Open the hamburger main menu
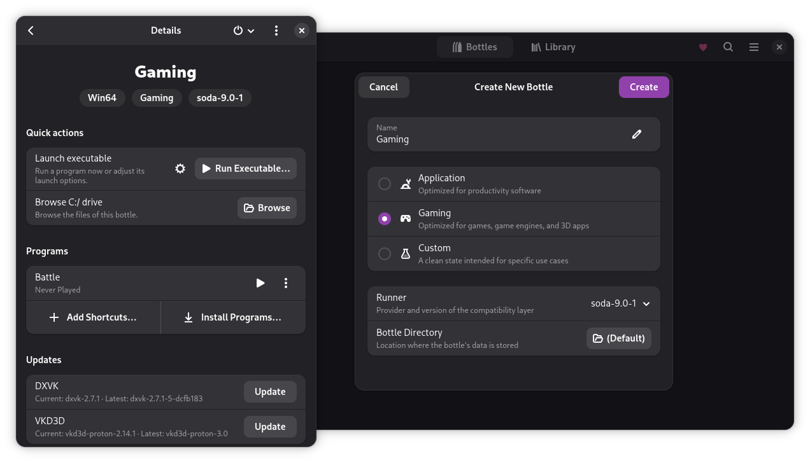 pyautogui.click(x=753, y=47)
